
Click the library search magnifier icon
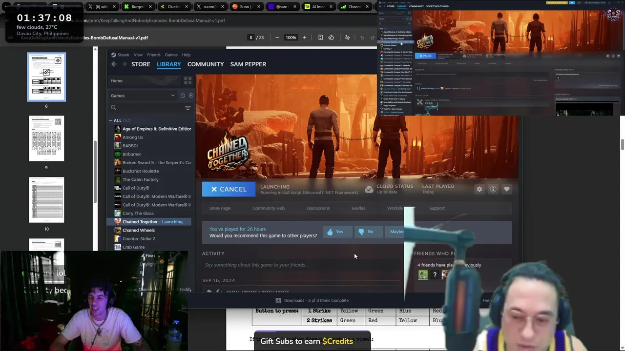(x=113, y=108)
